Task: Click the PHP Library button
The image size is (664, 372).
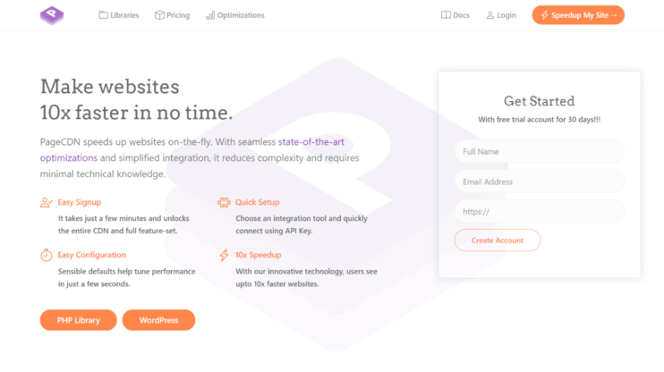Action: (x=79, y=320)
